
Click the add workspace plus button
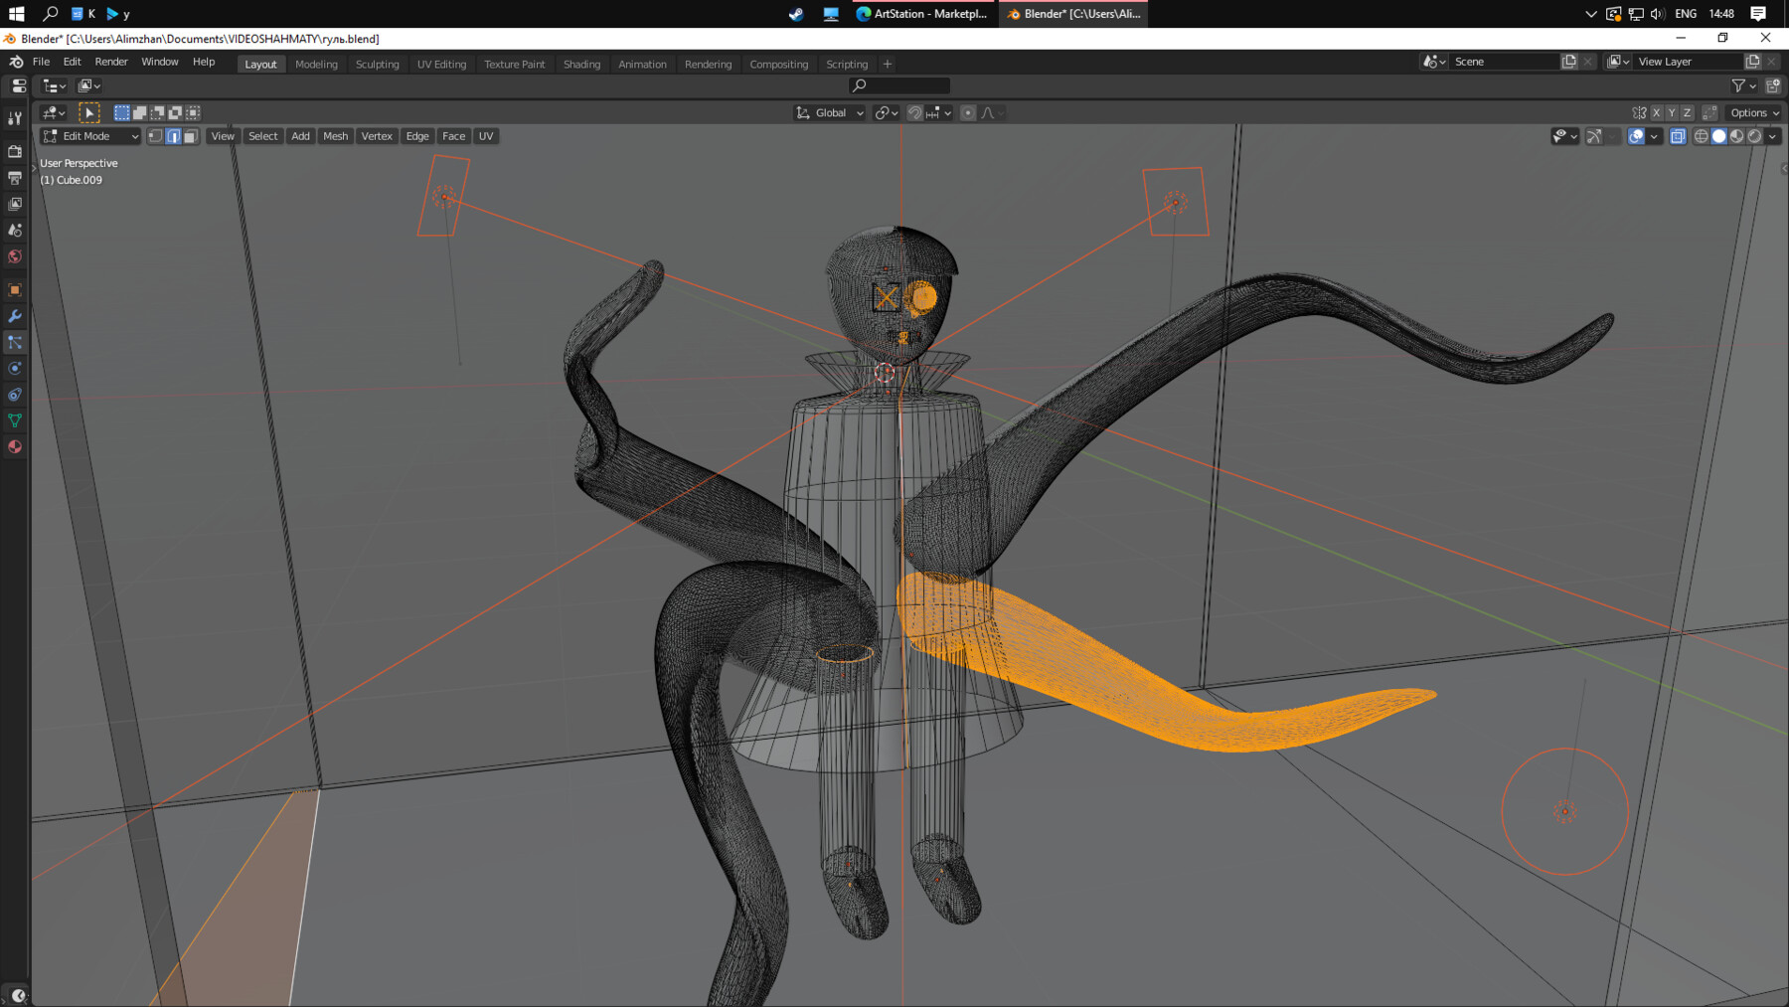[888, 64]
